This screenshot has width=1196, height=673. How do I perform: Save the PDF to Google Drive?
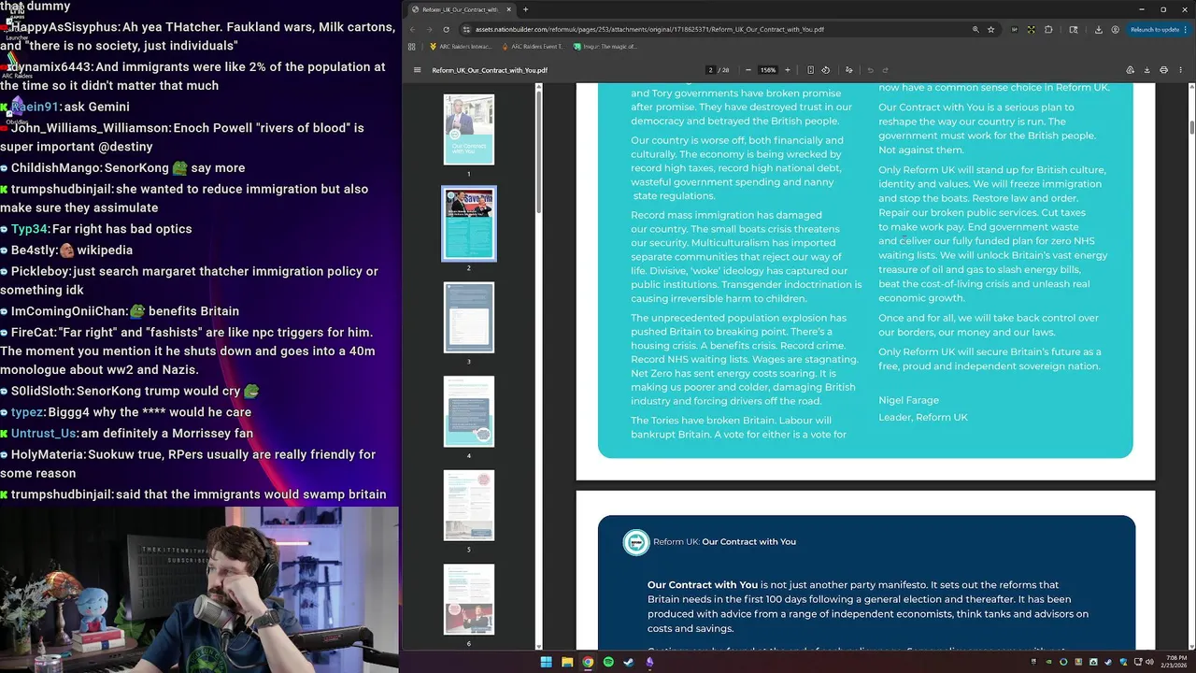[1130, 70]
